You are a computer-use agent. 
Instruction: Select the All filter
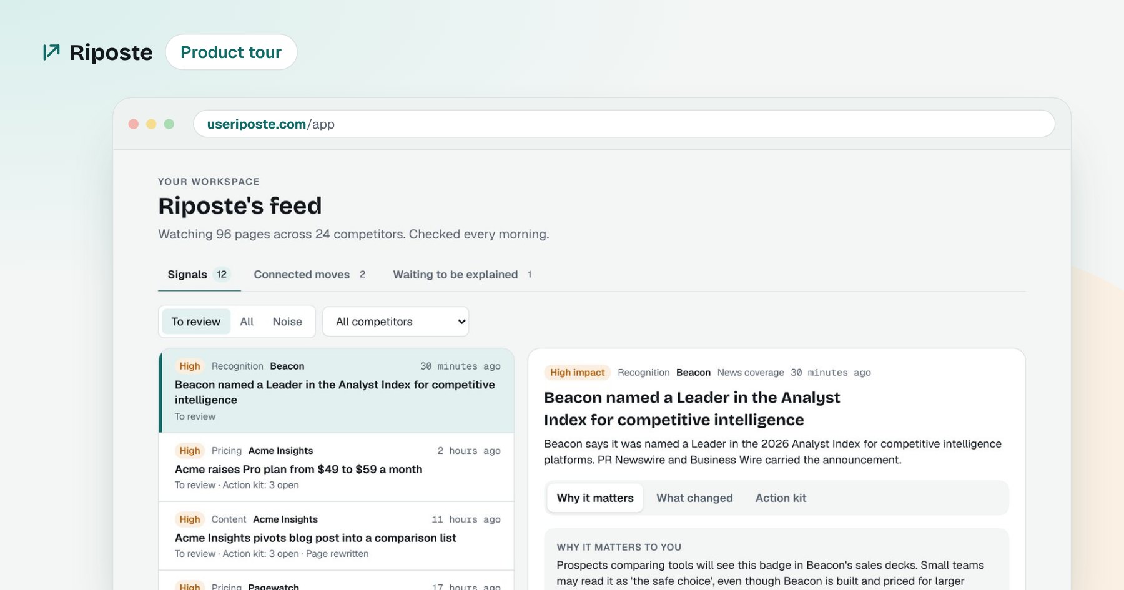(247, 322)
